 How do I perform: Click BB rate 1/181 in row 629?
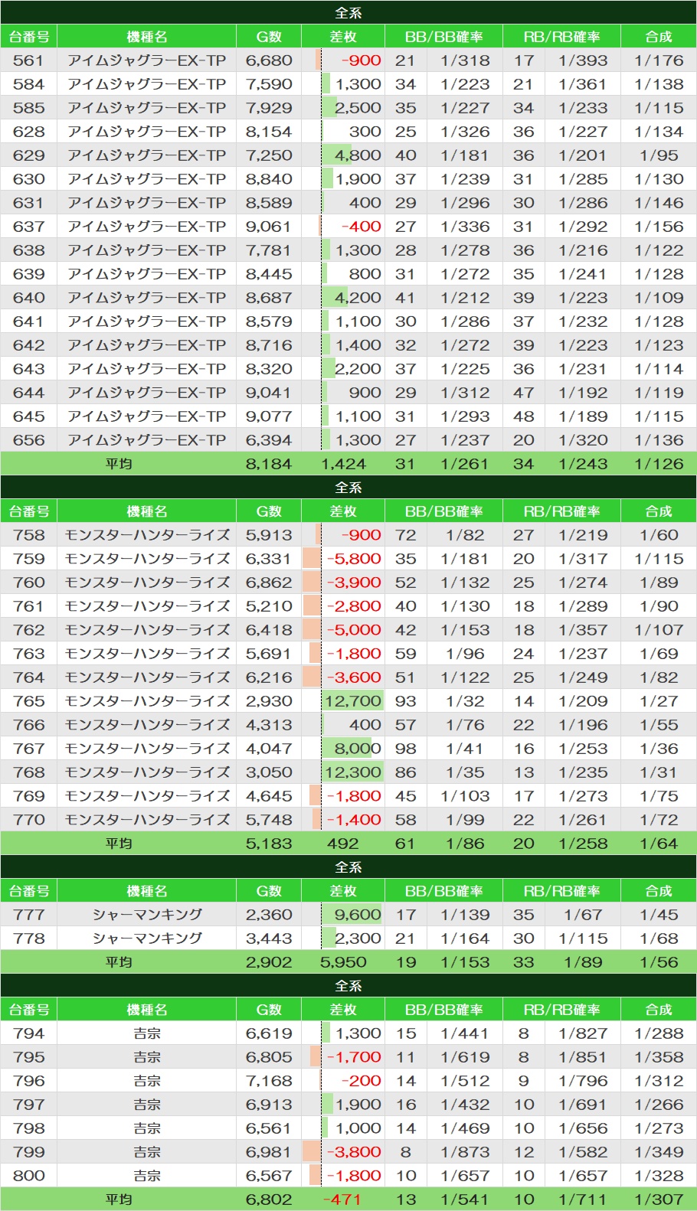pos(464,155)
